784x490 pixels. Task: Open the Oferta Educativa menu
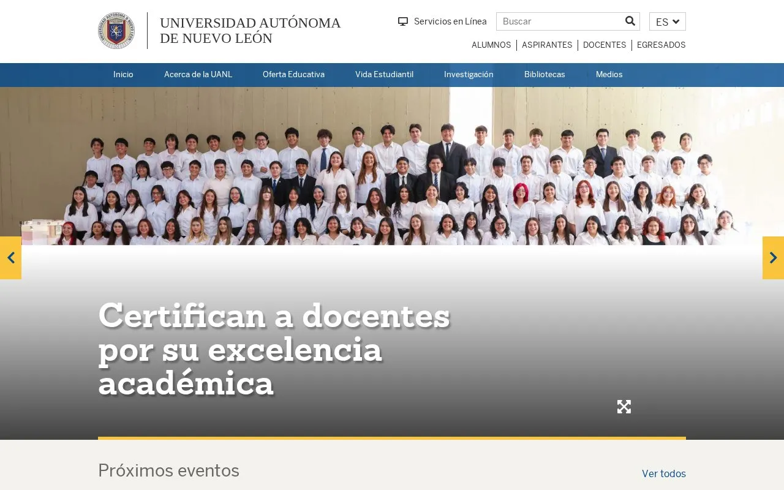(x=293, y=75)
